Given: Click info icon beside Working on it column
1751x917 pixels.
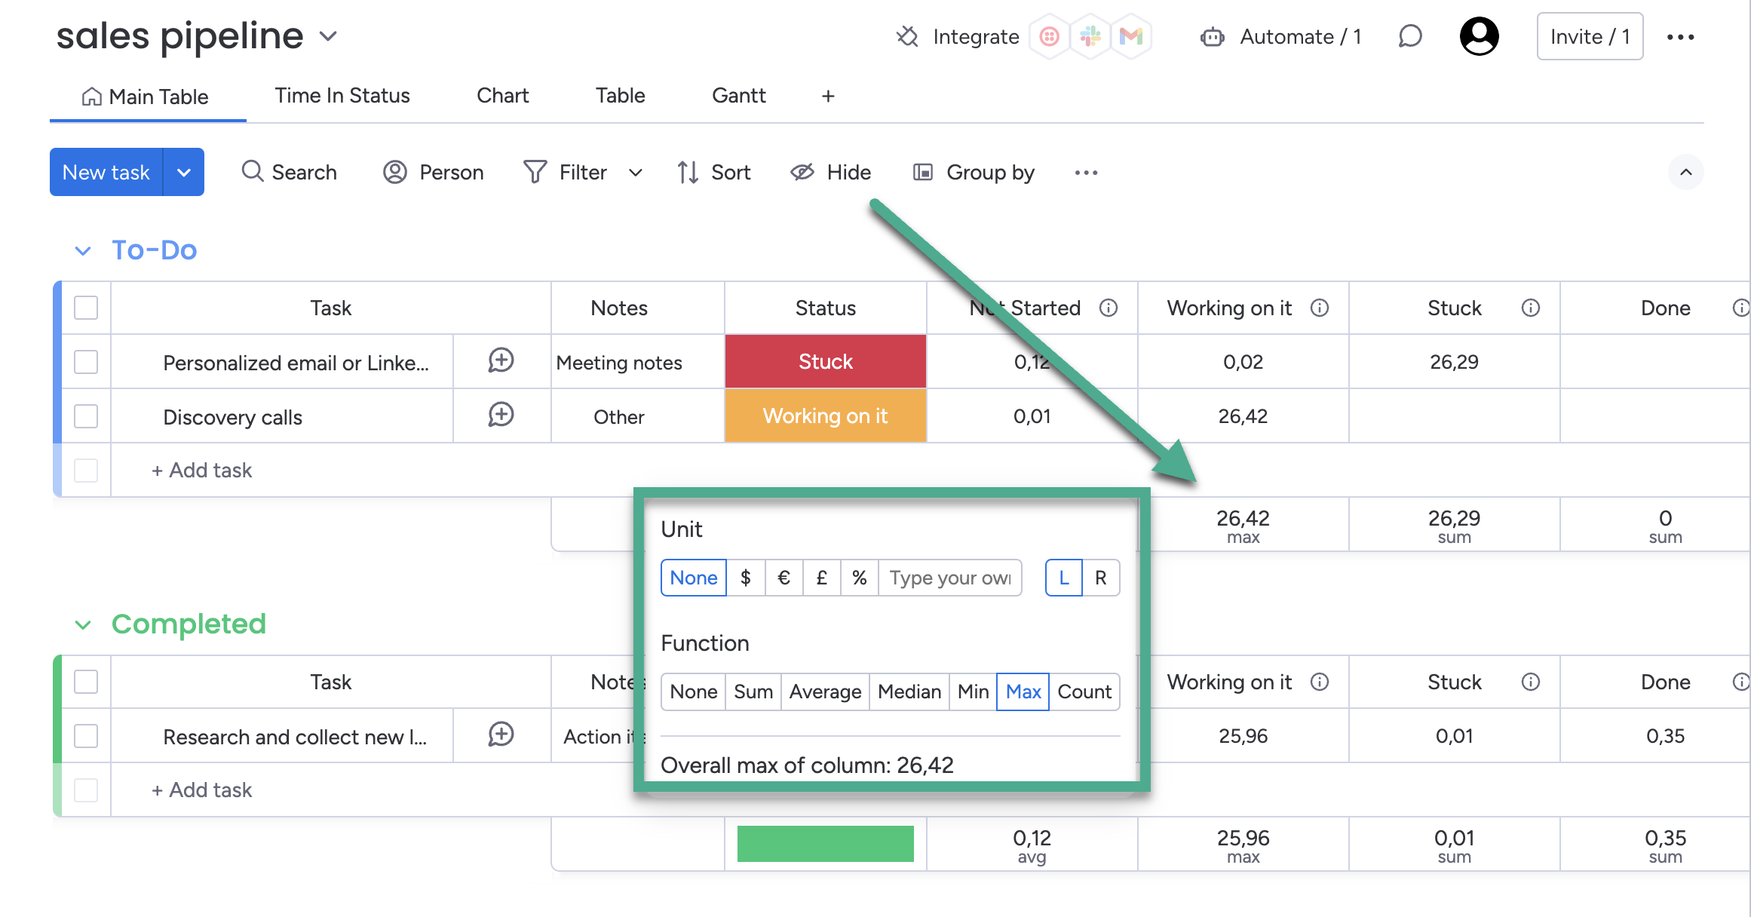Looking at the screenshot, I should click(x=1319, y=308).
